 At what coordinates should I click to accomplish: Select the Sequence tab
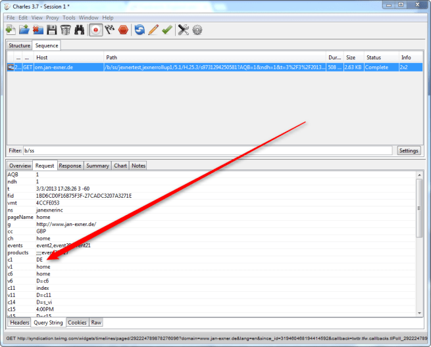[x=47, y=45]
